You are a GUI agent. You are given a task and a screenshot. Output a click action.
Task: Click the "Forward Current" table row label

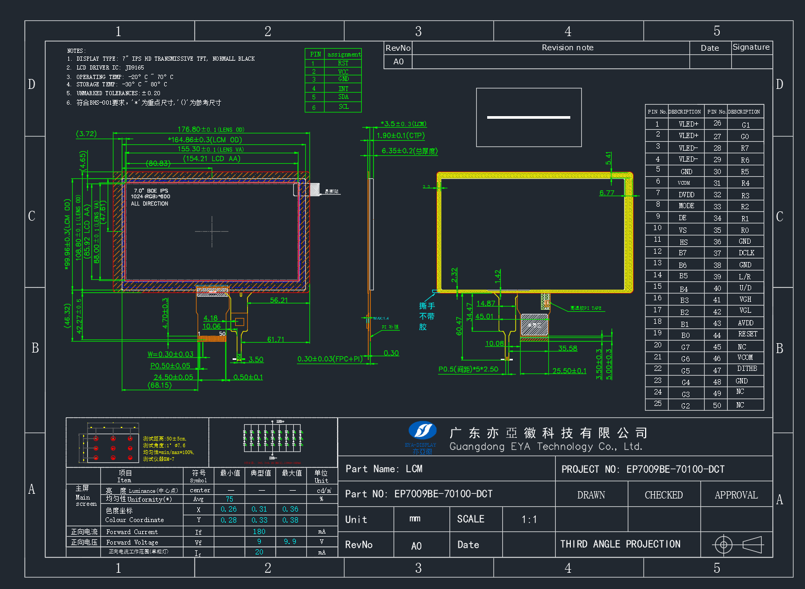[132, 532]
